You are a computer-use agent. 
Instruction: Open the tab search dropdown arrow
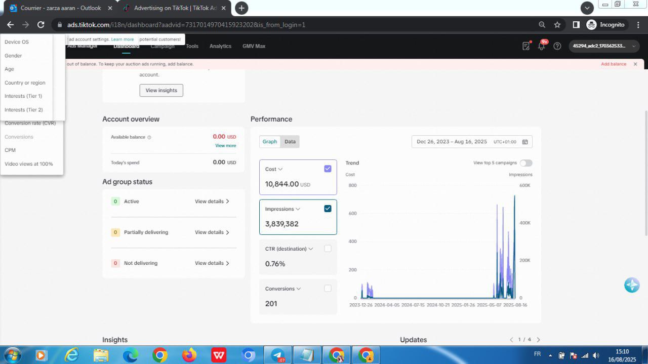(587, 8)
